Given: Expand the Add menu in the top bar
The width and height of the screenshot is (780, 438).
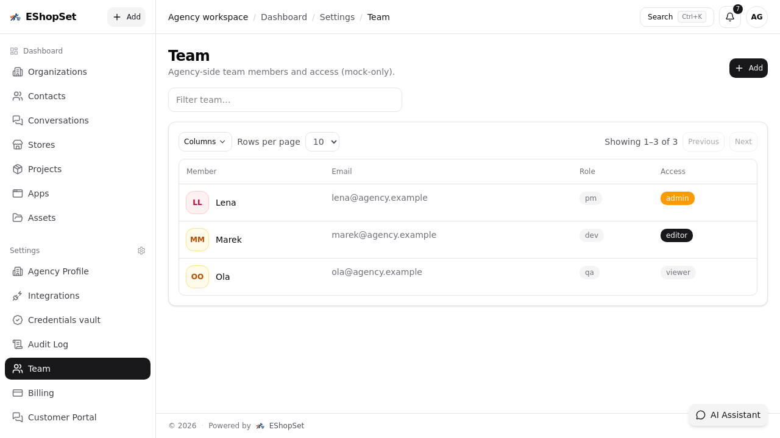Looking at the screenshot, I should 126,17.
